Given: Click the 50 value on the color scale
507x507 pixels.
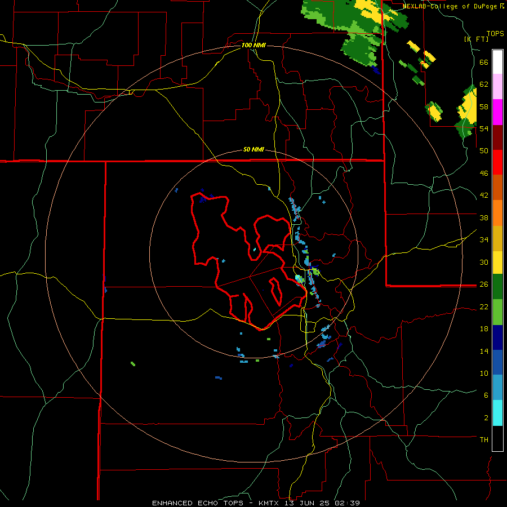Looking at the screenshot, I should [x=484, y=151].
